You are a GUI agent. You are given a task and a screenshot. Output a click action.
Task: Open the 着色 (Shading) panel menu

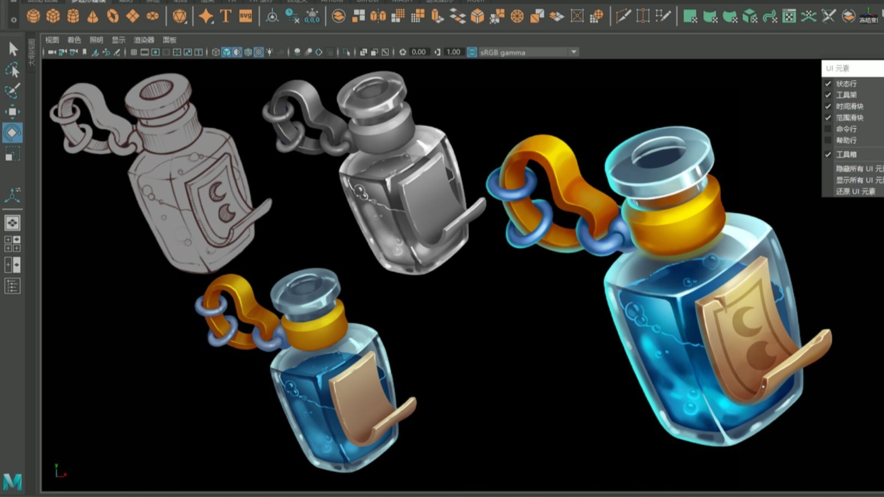click(74, 40)
